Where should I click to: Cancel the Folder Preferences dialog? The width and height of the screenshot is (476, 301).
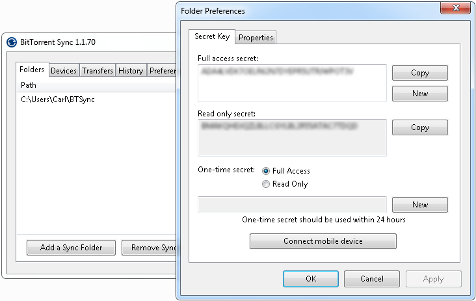coord(372,279)
